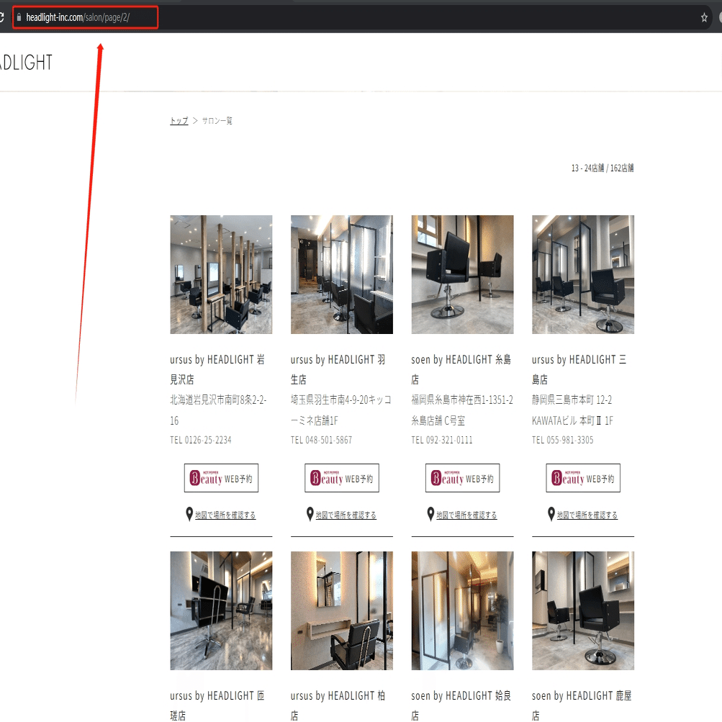Click Beauty WEB予約 button for 羽生店
Image resolution: width=722 pixels, height=722 pixels.
pos(342,478)
